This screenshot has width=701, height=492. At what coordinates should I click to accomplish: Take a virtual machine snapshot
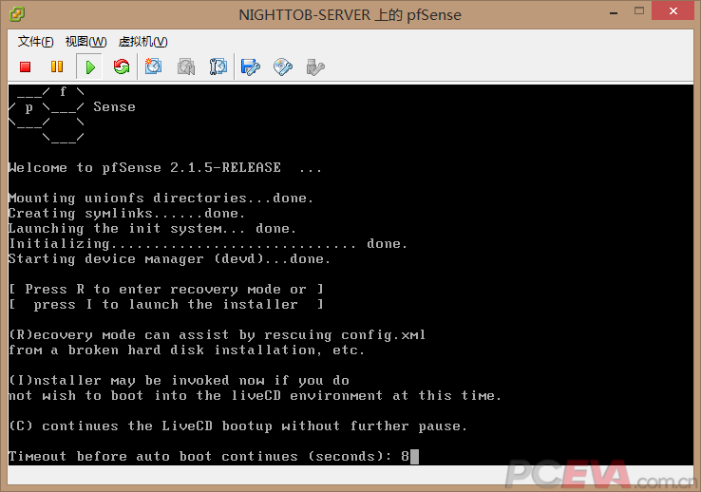coord(154,66)
